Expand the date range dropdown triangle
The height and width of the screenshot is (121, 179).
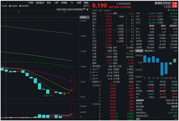(84, 9)
